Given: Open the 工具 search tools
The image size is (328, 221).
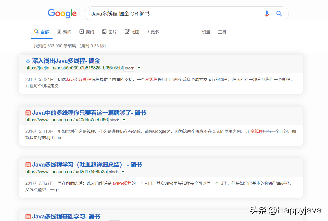Looking at the screenshot, I should (x=222, y=32).
